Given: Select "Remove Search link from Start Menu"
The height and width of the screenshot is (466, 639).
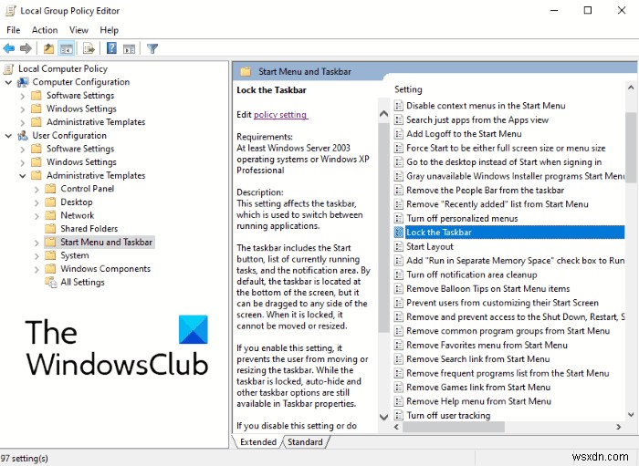Looking at the screenshot, I should pos(478,359).
